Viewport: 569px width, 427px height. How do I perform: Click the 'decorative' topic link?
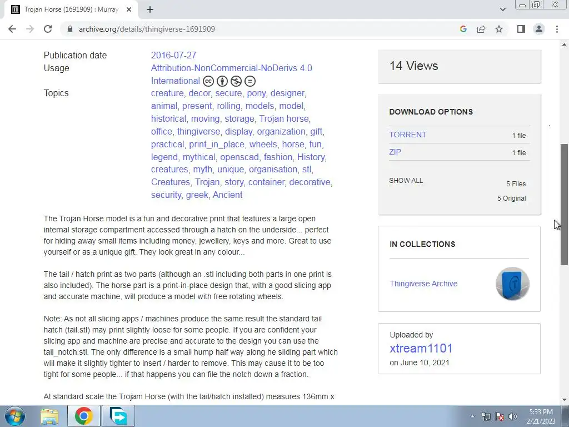coord(310,182)
